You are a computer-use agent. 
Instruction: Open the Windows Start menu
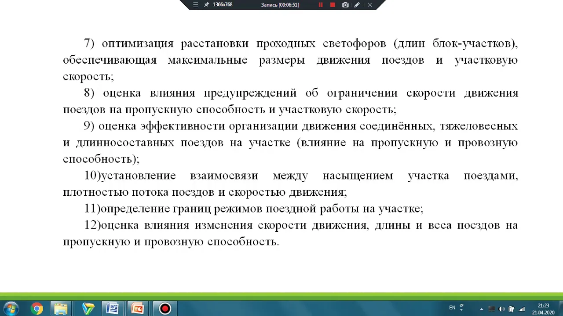pyautogui.click(x=11, y=309)
